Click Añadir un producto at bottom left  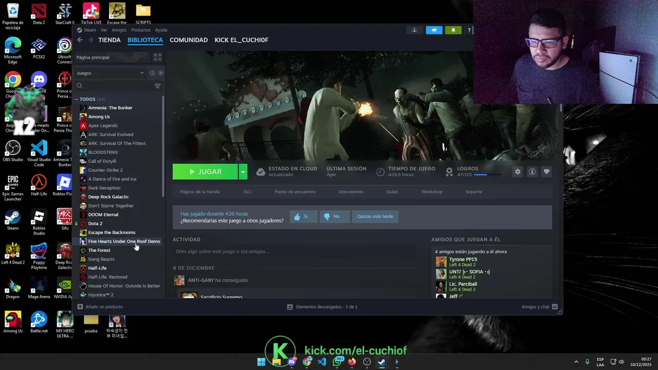[x=100, y=307]
